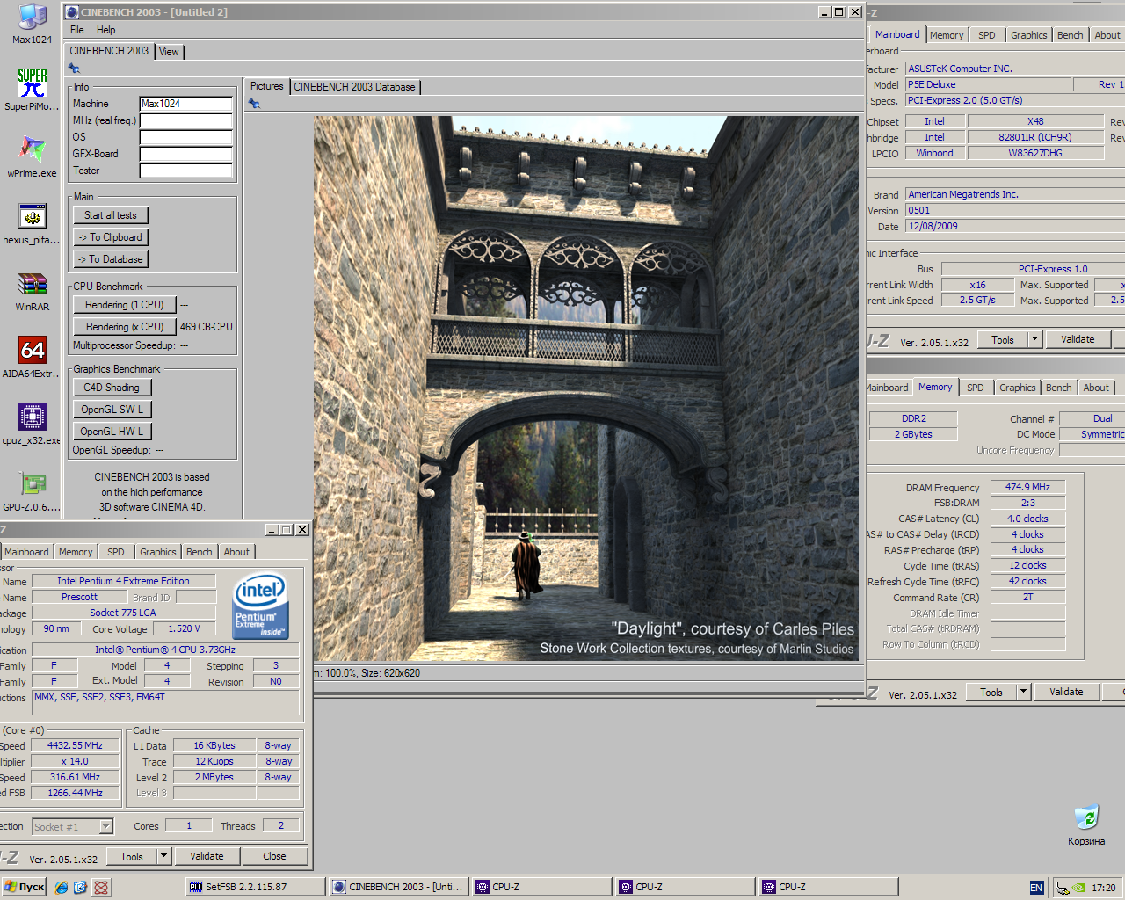Image resolution: width=1125 pixels, height=900 pixels.
Task: Click the Intel Pentium 4 Extreme Edition name
Action: tap(123, 581)
